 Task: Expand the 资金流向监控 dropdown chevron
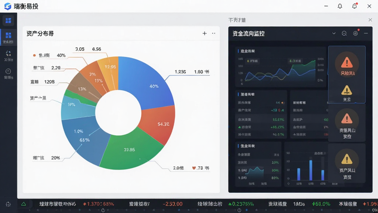pos(334,33)
